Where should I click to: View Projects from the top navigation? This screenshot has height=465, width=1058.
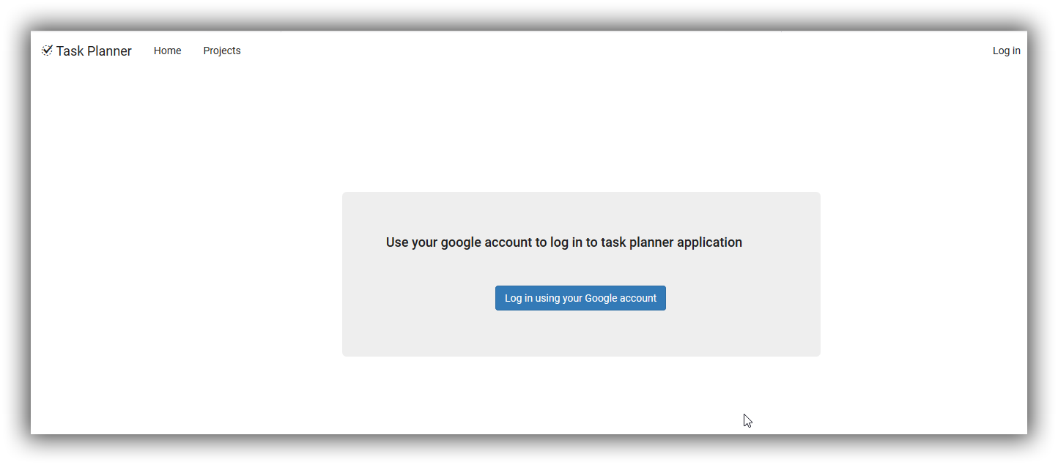coord(221,51)
